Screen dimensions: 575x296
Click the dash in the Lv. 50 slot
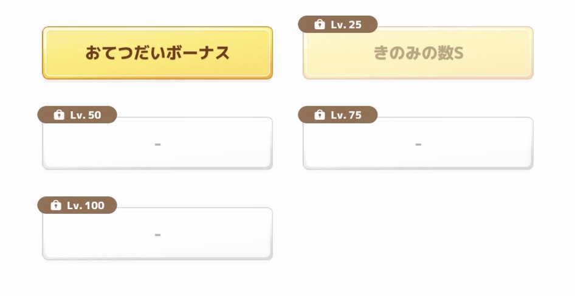coord(157,145)
